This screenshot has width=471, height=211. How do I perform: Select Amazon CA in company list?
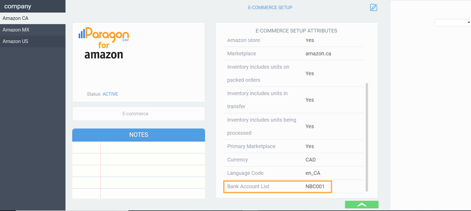(33, 18)
